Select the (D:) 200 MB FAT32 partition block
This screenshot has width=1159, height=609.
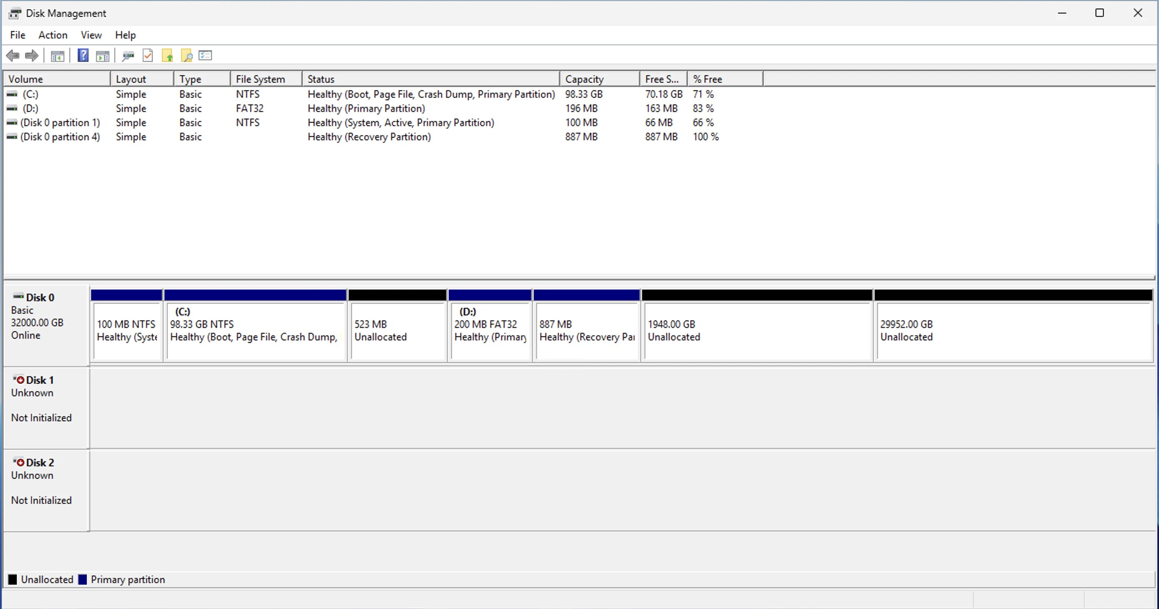pyautogui.click(x=490, y=325)
